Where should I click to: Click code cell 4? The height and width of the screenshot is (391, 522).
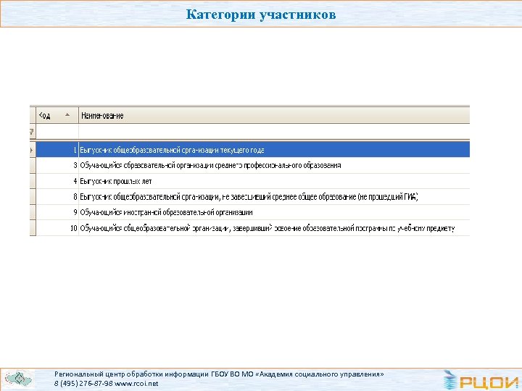point(57,181)
